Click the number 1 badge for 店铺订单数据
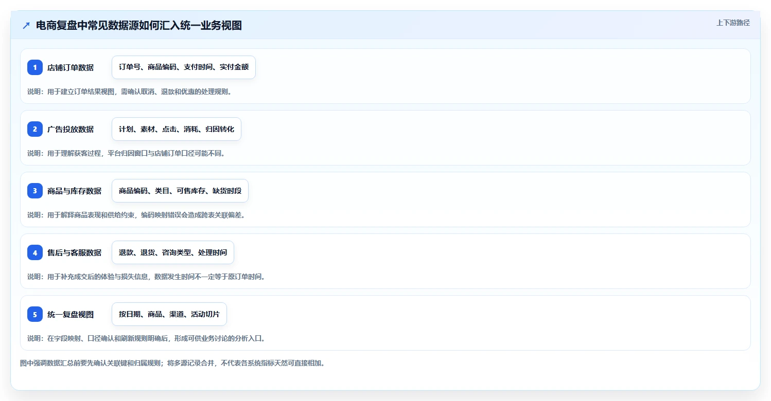The height and width of the screenshot is (401, 771). (x=35, y=67)
